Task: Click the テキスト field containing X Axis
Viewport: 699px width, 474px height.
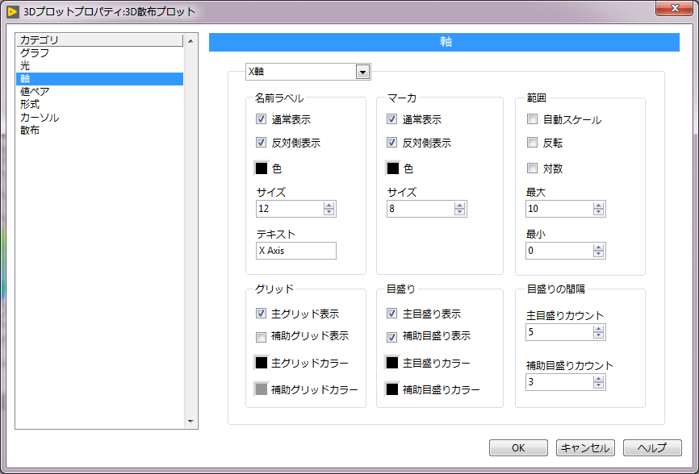Action: pos(295,251)
